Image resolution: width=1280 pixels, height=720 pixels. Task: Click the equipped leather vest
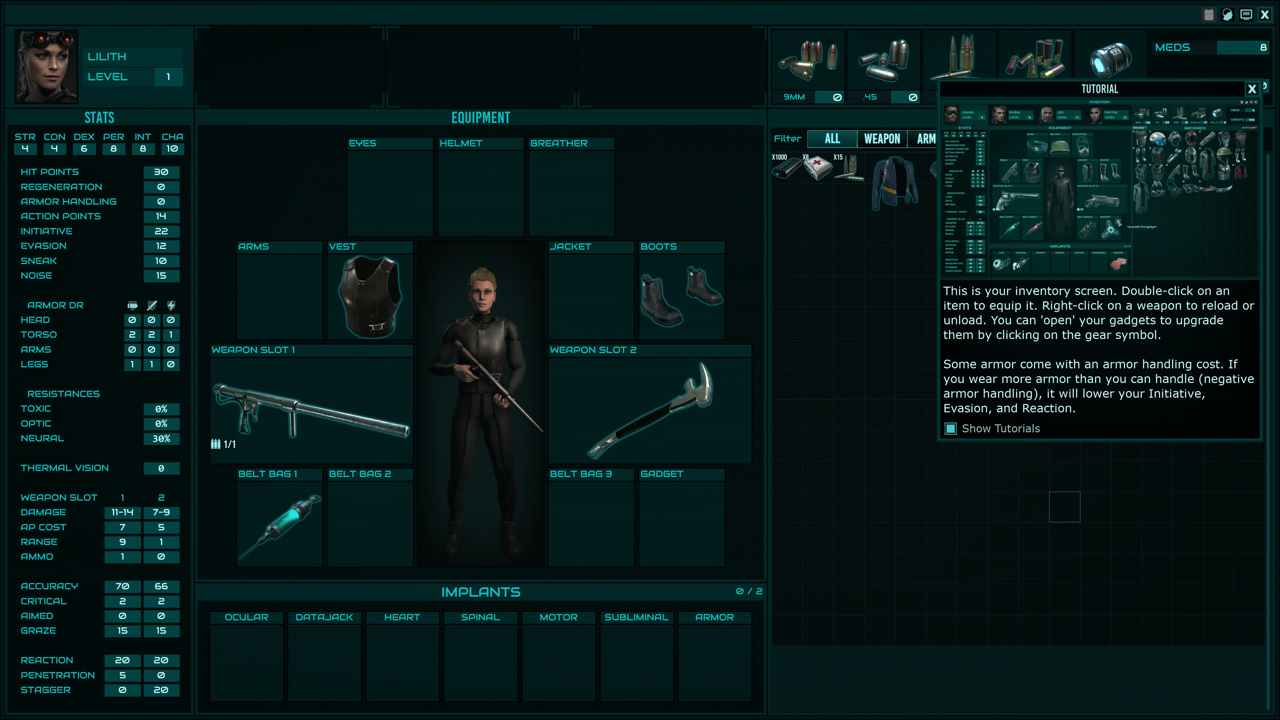370,296
